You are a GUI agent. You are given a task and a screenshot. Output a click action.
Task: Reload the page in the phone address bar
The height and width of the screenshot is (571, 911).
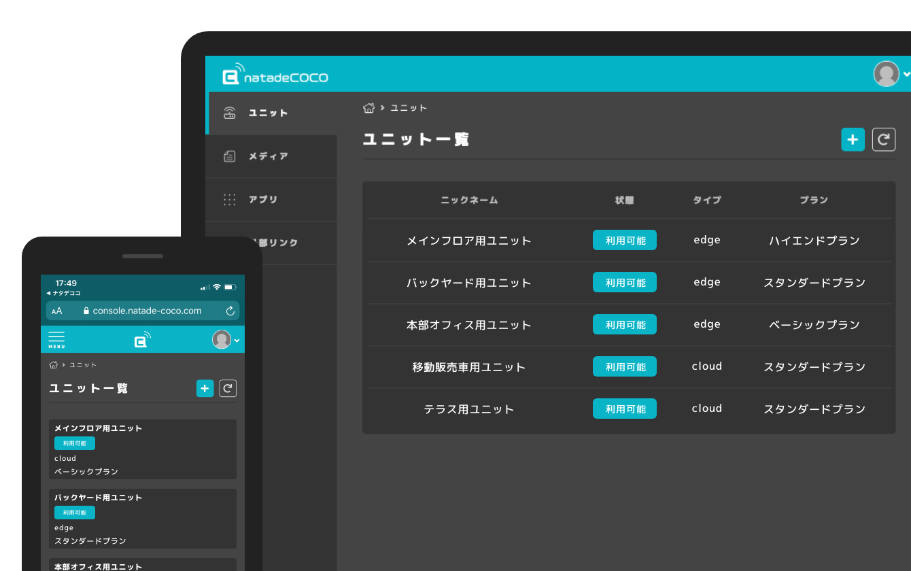230,311
